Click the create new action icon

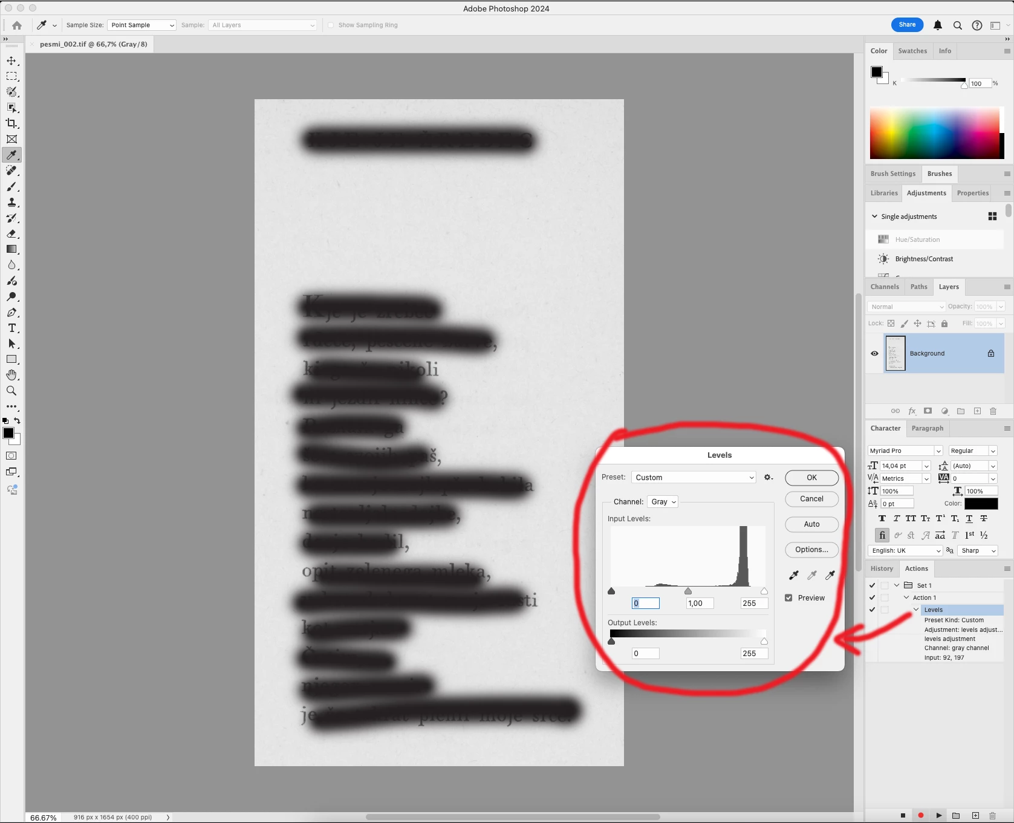975,815
